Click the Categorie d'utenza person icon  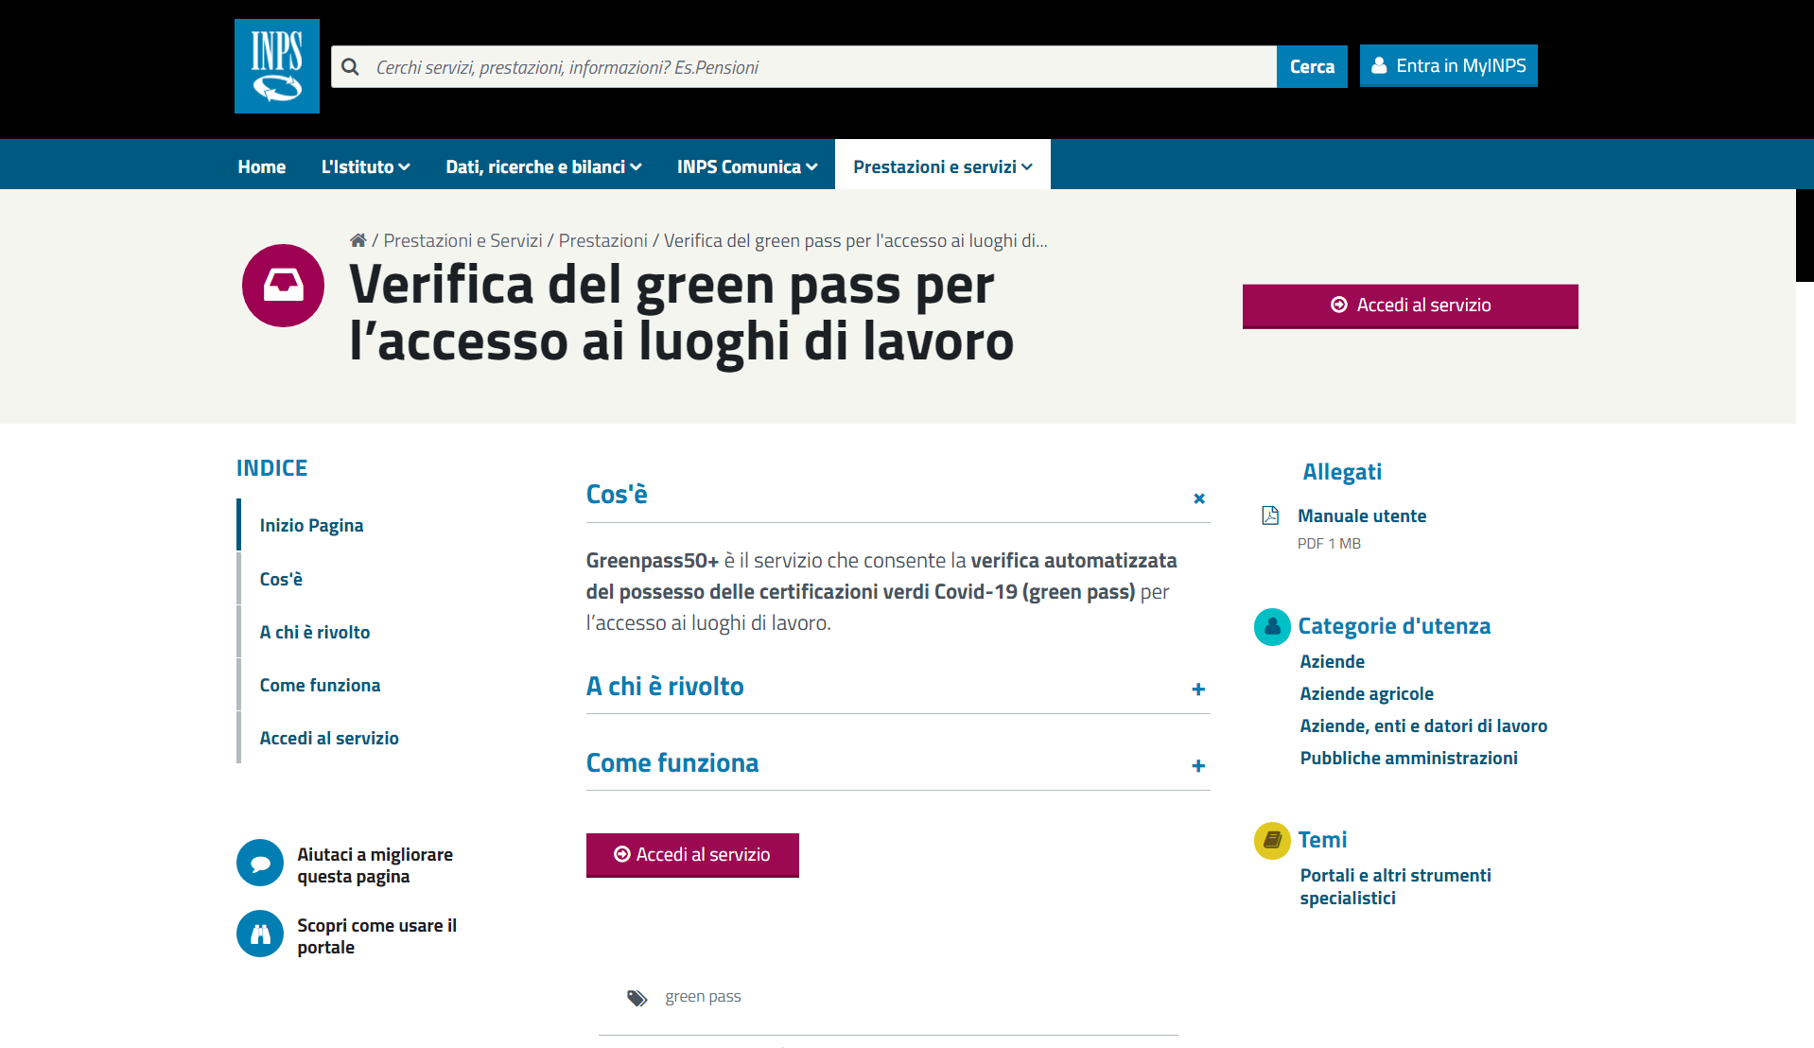pos(1272,626)
